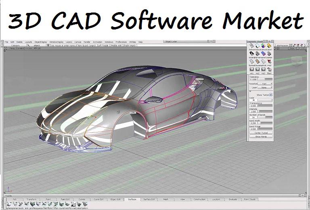Choose the vis3 shading preset
Image resolution: width=310 pixels, height=210 pixels.
click(263, 69)
